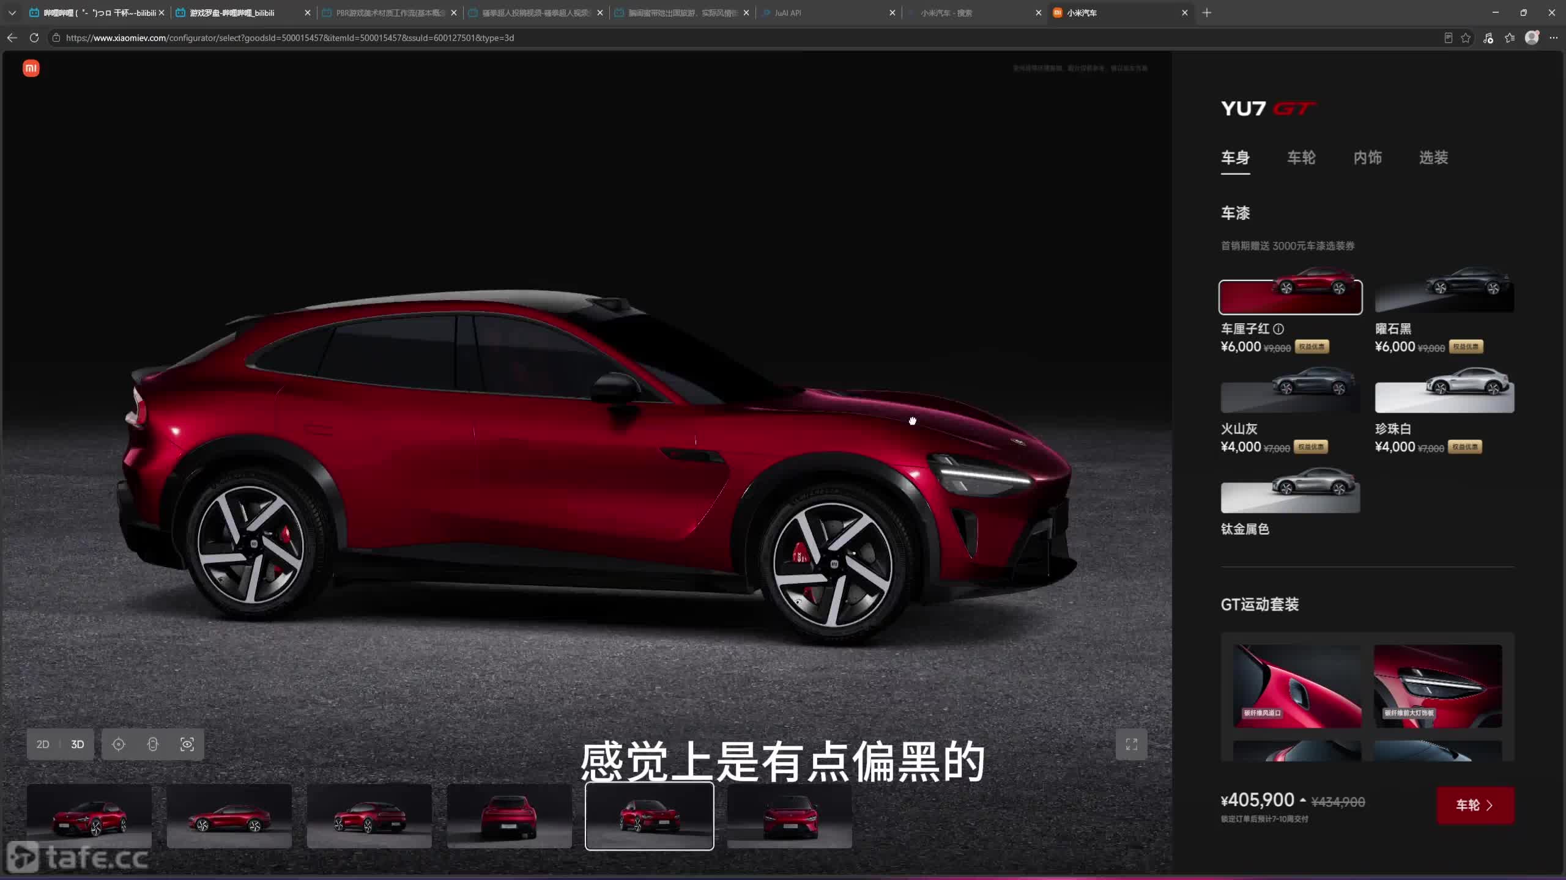Switch to the 车轮 tab
Viewport: 1566px width, 880px height.
tap(1301, 158)
